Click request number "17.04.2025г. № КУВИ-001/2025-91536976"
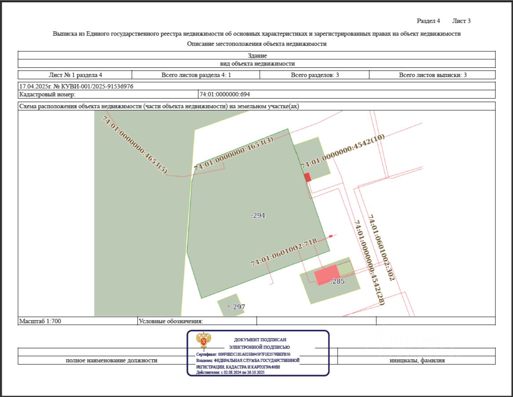Screen dimensions: 513x397 [x=76, y=87]
